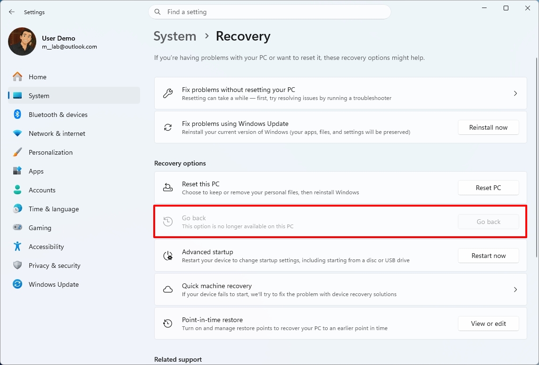Click the View or edit button
Image resolution: width=539 pixels, height=365 pixels.
(488, 324)
